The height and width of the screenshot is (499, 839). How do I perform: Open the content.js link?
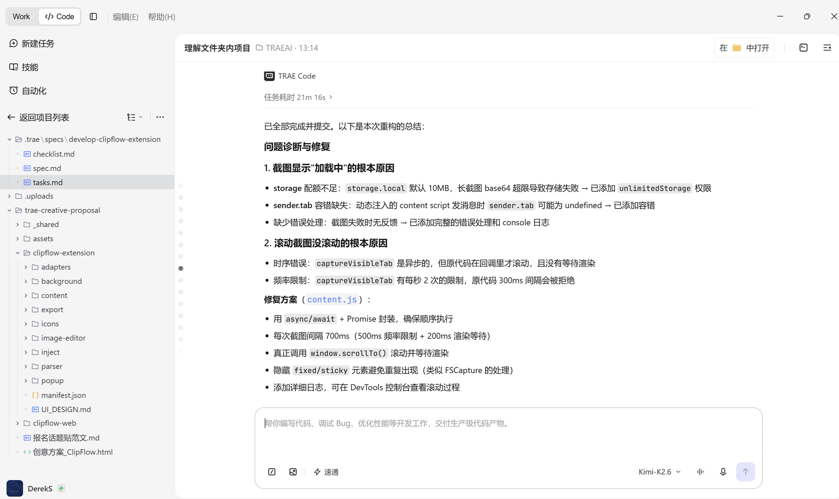332,300
